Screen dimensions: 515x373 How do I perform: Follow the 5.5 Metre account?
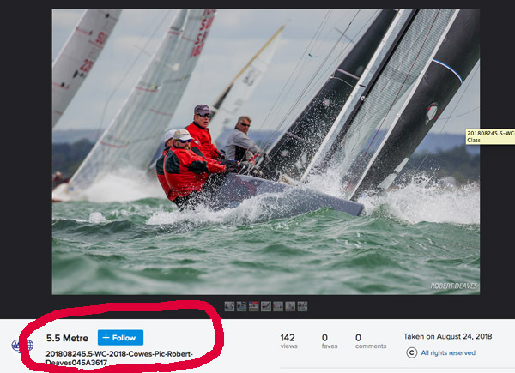coord(120,338)
